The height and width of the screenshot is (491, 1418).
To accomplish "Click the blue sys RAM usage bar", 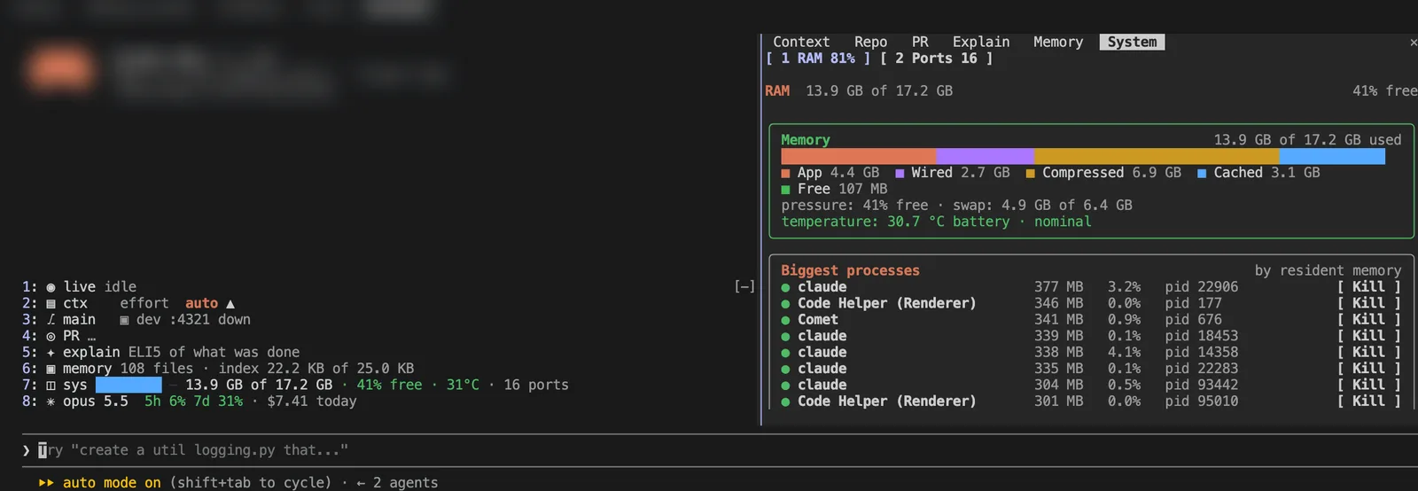I will tap(129, 385).
